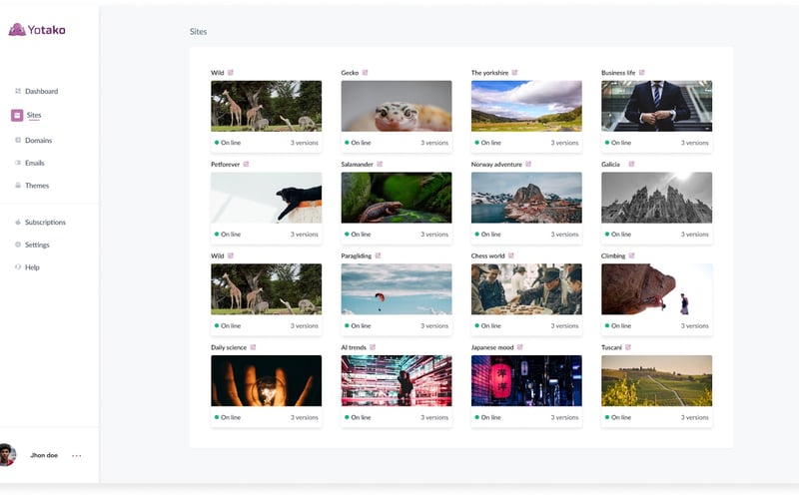Click the edit icon next to Norway adventure

click(528, 164)
